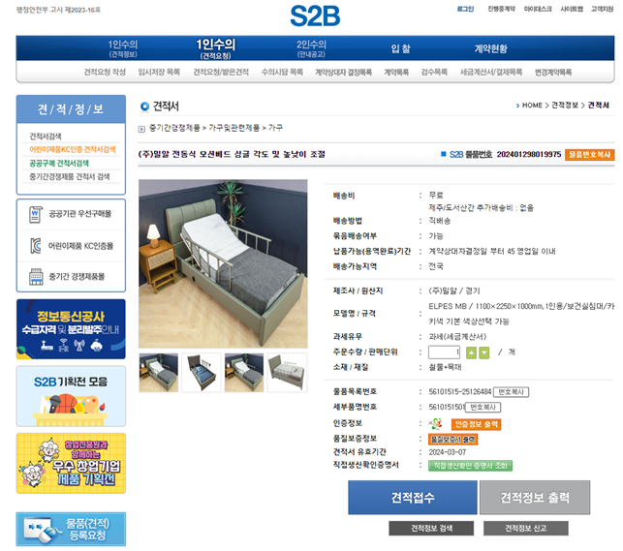
Task: Click 로그인 link at top
Action: (x=465, y=9)
